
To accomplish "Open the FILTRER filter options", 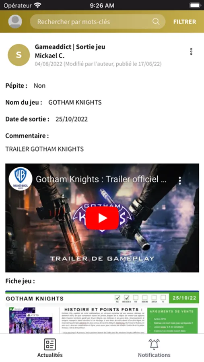I will tap(185, 22).
